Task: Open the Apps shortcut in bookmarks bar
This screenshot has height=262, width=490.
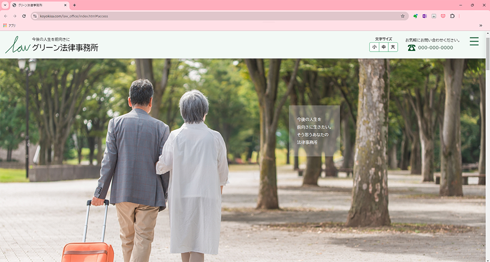Action: coord(9,25)
